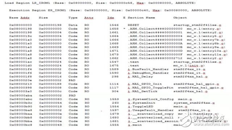Select the i.SystemClock_Config section entry
The height and width of the screenshot is (130, 232).
click(x=151, y=99)
